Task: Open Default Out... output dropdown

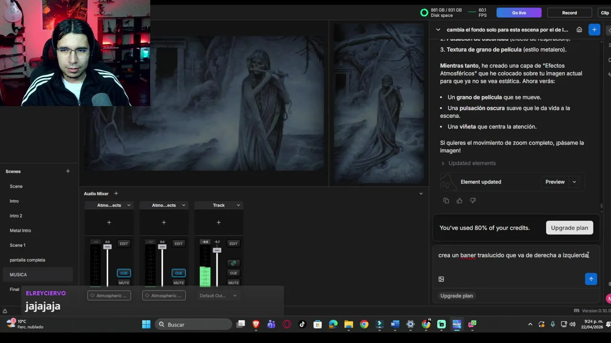Action: (x=219, y=295)
